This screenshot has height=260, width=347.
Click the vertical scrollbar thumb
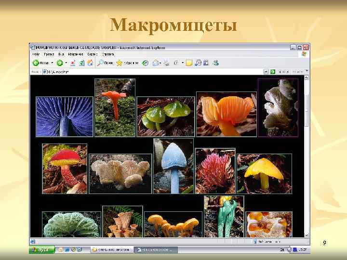pos(307,110)
